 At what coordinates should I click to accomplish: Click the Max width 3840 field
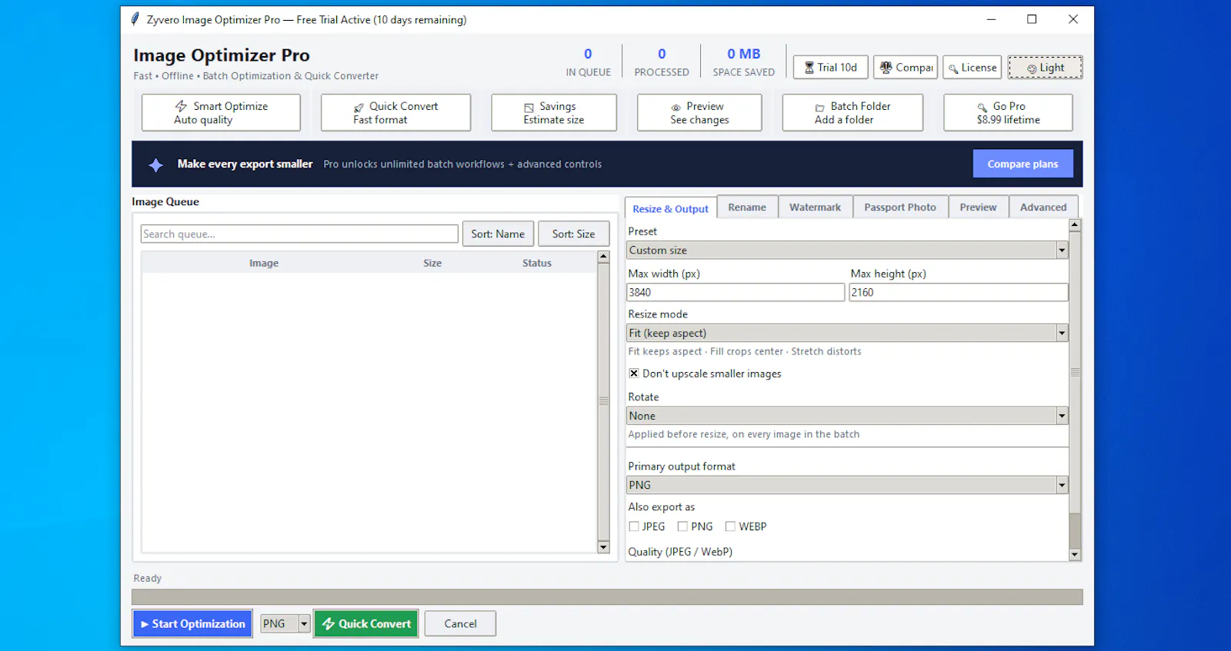click(x=736, y=292)
